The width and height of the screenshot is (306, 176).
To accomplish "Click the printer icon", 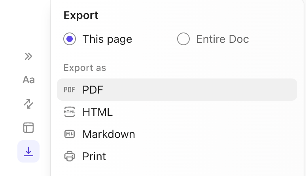I will pyautogui.click(x=69, y=157).
